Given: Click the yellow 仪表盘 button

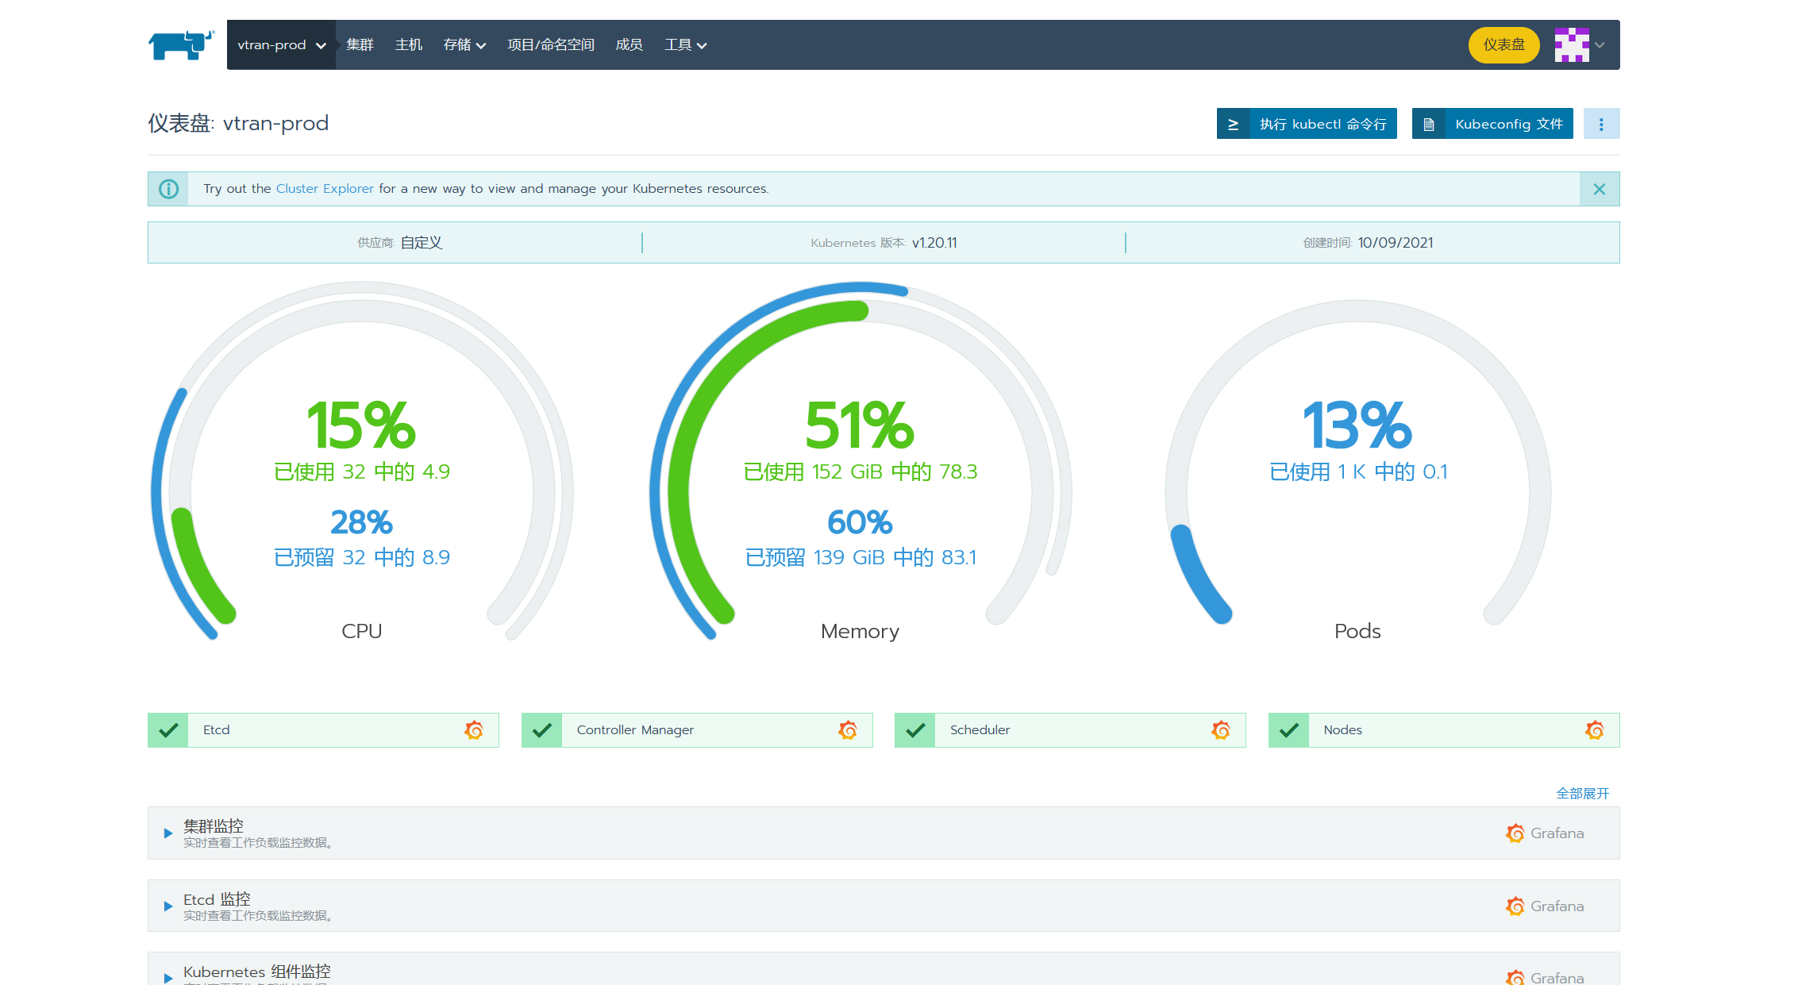Looking at the screenshot, I should (1503, 45).
